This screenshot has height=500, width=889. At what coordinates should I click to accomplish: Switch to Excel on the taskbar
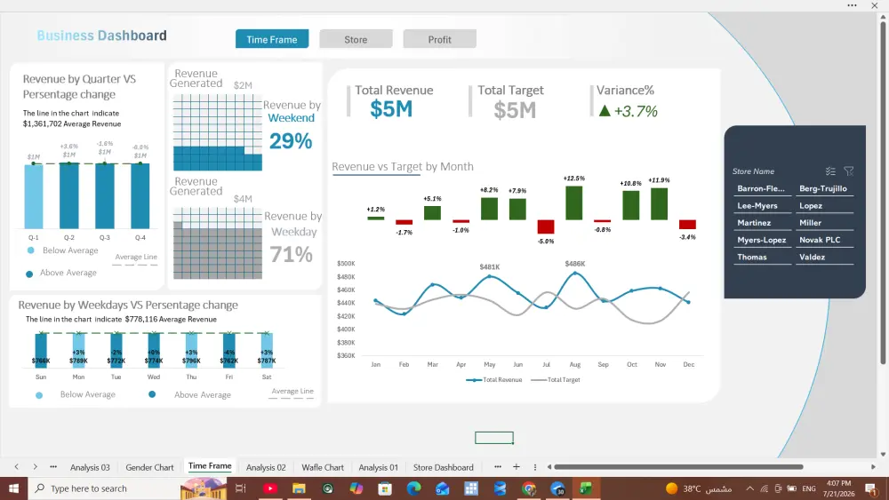click(x=586, y=488)
